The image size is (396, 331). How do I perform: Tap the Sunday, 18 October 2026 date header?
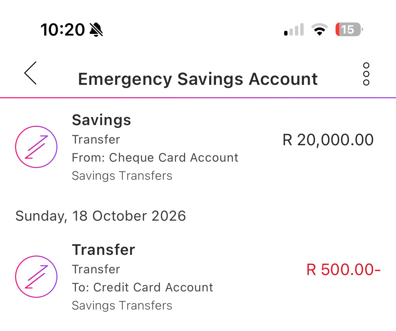pos(101,216)
